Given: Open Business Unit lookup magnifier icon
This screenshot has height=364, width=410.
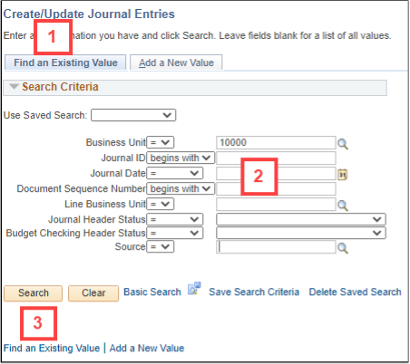Looking at the screenshot, I should click(x=343, y=144).
